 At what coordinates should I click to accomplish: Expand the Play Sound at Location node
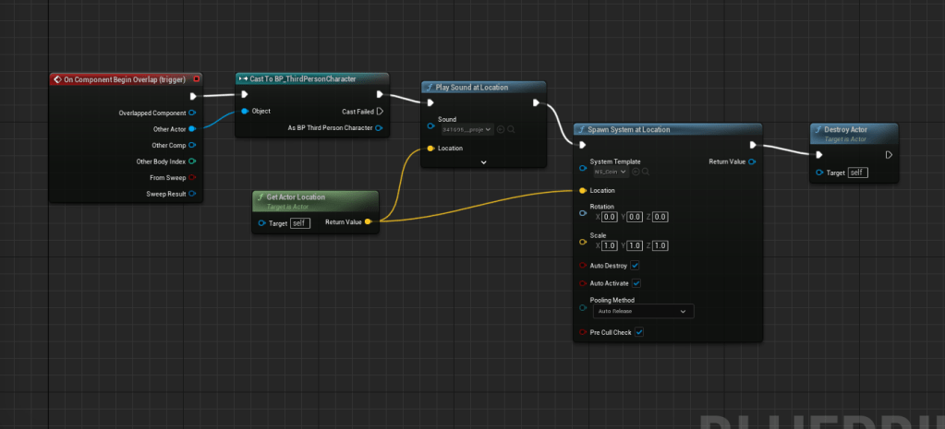483,161
